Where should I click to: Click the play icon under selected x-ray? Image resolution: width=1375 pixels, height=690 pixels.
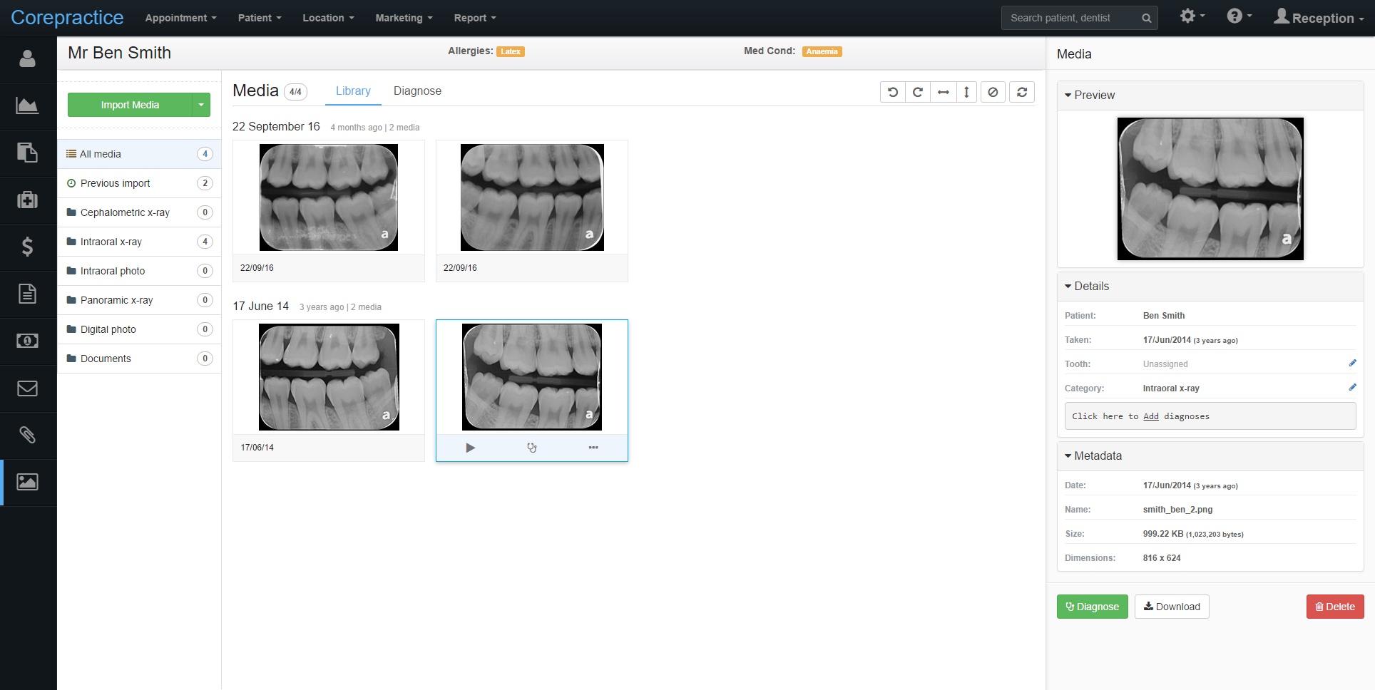coord(470,448)
